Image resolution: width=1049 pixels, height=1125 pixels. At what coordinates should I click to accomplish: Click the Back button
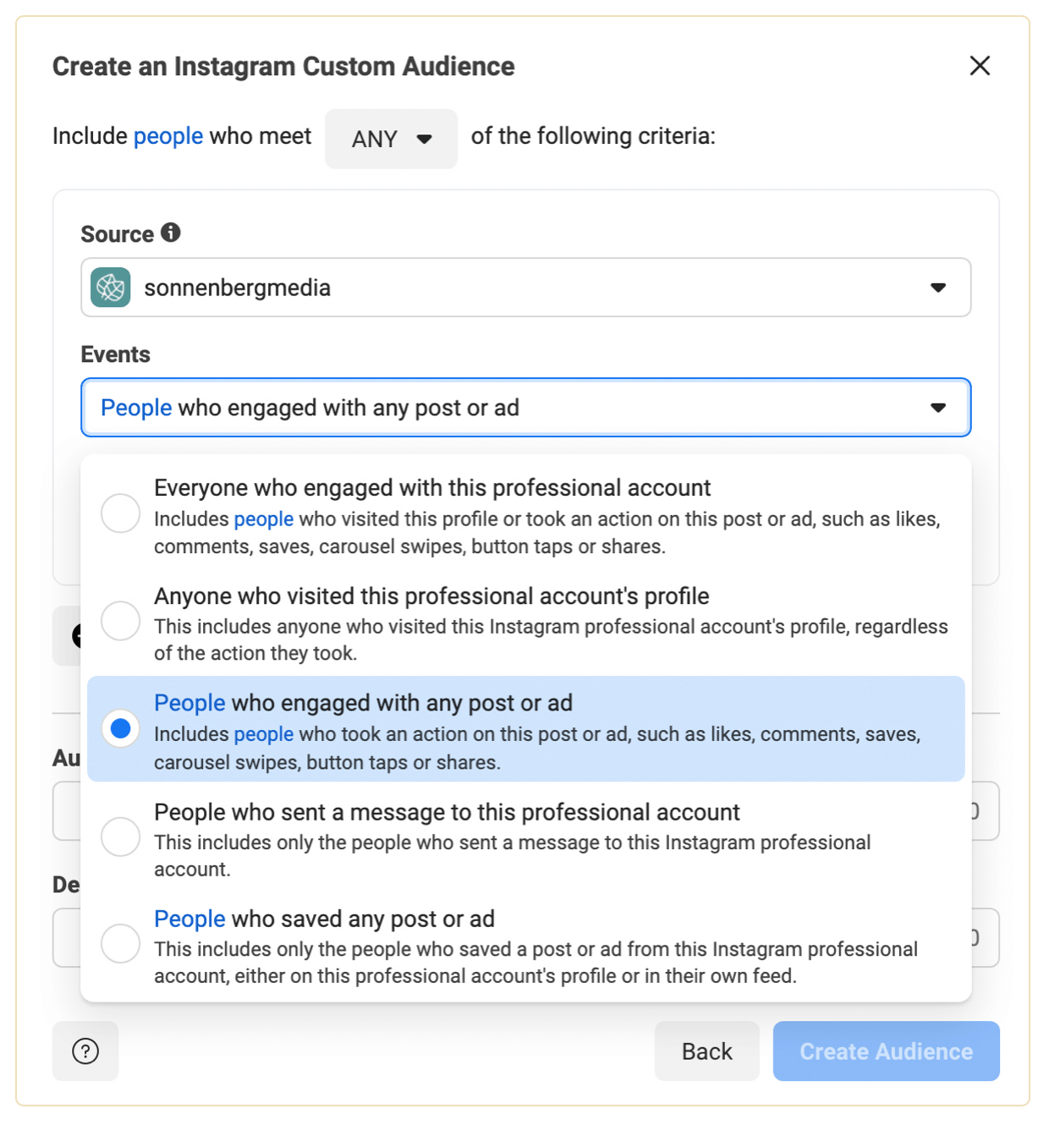706,1051
